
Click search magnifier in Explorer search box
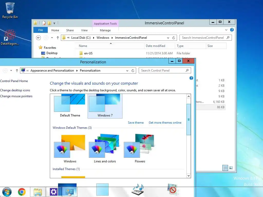click(x=228, y=38)
